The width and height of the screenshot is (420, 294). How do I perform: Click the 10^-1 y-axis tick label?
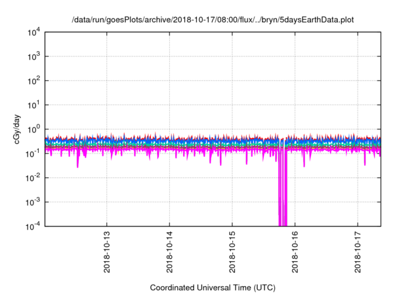tap(33, 154)
